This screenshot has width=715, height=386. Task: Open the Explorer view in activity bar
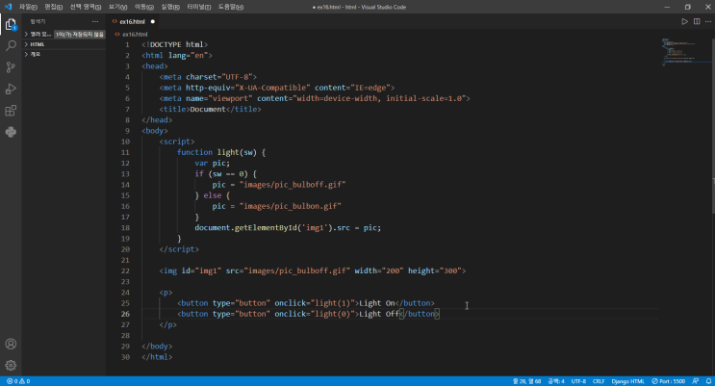[x=11, y=23]
